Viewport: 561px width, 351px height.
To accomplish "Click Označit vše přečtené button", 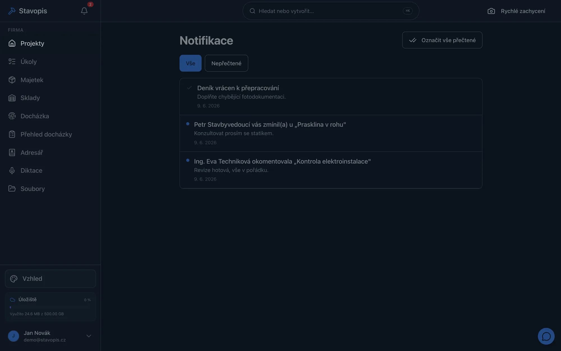I will coord(442,40).
